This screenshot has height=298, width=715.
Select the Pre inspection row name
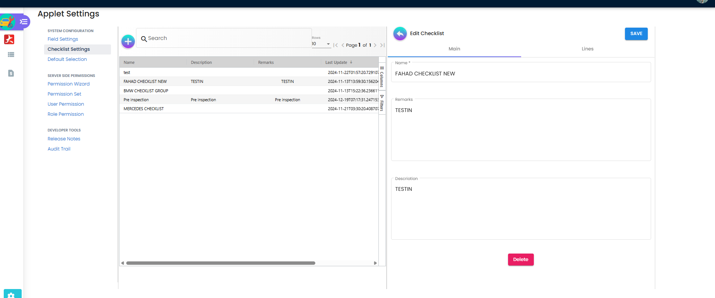[x=136, y=100]
